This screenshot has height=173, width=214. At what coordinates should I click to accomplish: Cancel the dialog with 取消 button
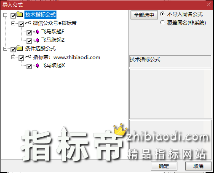pos(198,166)
